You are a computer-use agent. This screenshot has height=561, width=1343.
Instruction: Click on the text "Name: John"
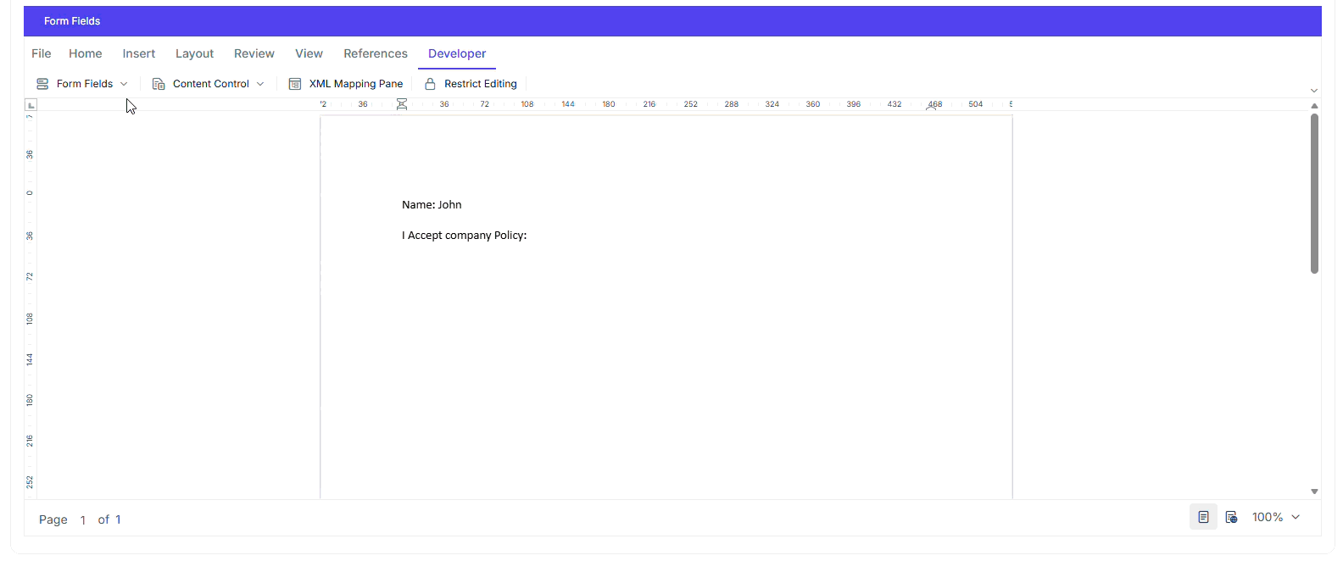tap(432, 204)
